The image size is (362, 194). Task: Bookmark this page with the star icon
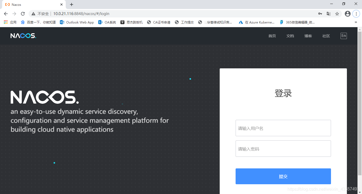pyautogui.click(x=337, y=14)
